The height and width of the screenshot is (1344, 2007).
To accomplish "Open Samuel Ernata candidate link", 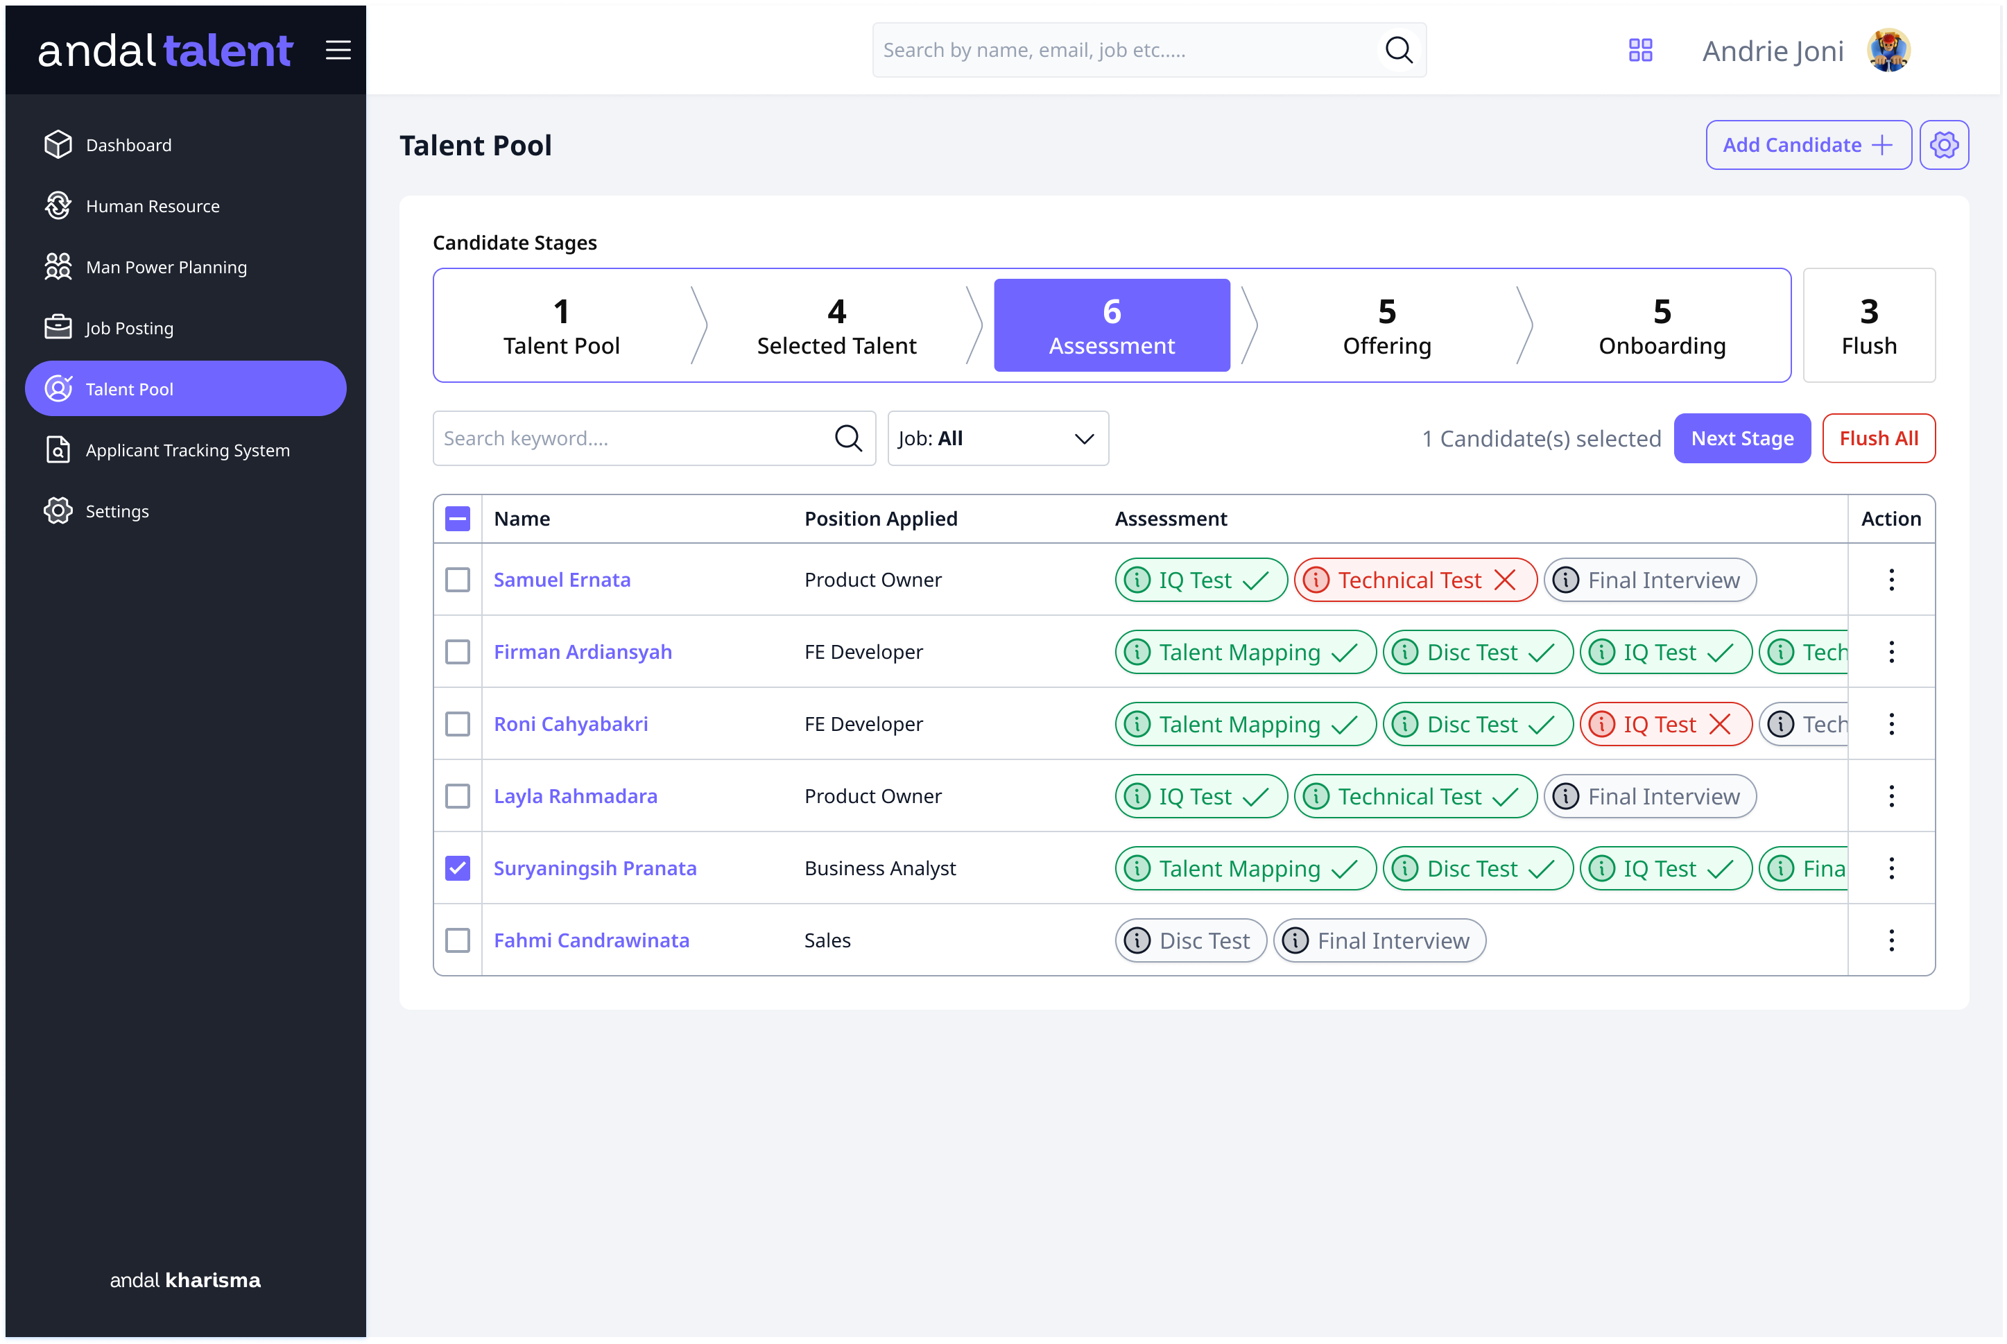I will (x=561, y=580).
